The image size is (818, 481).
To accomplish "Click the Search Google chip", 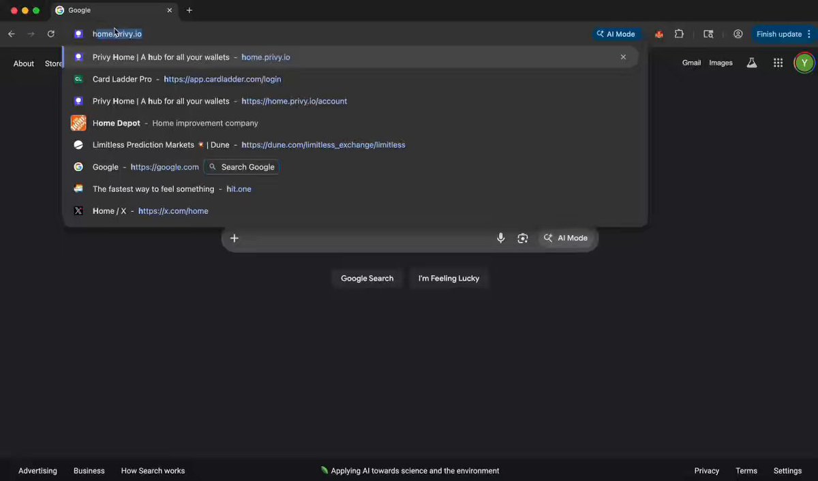I will click(241, 167).
